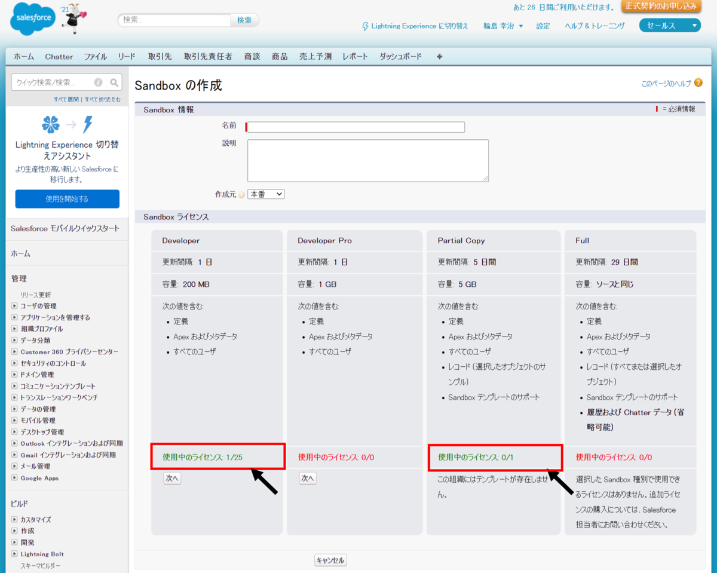The width and height of the screenshot is (717, 573).
Task: Open ヘルプ＆トレーニング link
Action: tap(595, 26)
